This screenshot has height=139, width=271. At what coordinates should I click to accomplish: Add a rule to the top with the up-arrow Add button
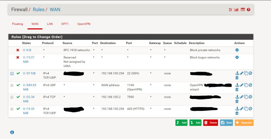click(x=181, y=123)
